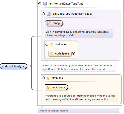The image size is (124, 114).
Task: Select the attributes label inside gml:CodeType
Action: point(61,44)
